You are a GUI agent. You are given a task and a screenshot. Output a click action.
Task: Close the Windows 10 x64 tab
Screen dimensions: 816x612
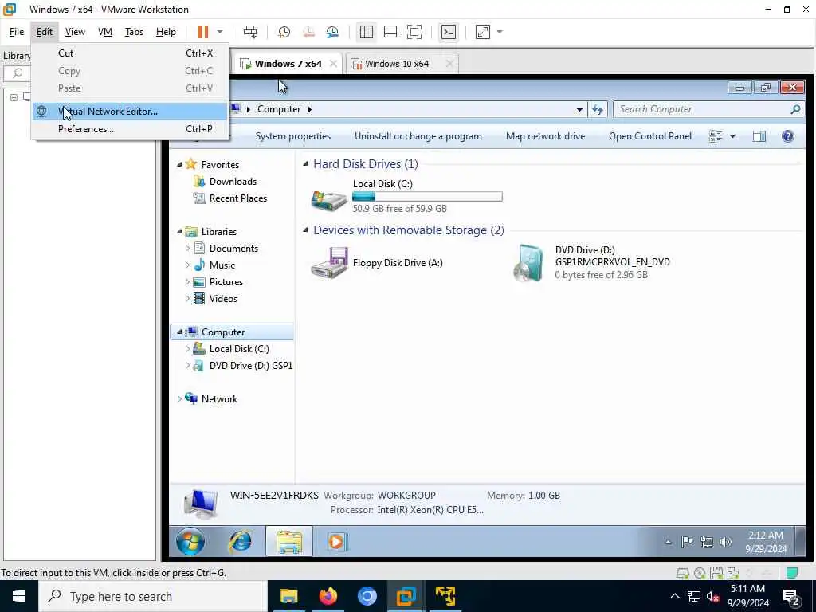[x=449, y=64]
